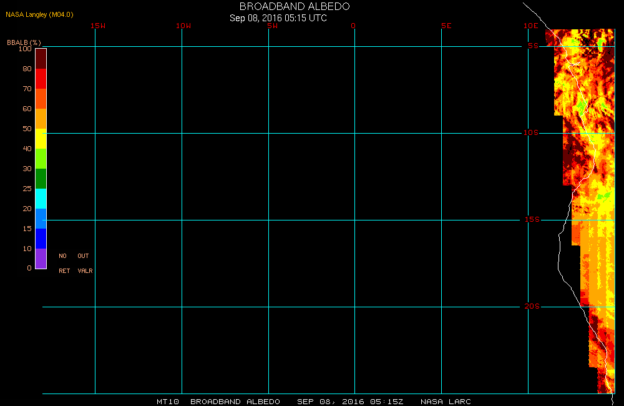The width and height of the screenshot is (624, 406).
Task: Select the cyan 20-25 color band
Action: (x=41, y=199)
